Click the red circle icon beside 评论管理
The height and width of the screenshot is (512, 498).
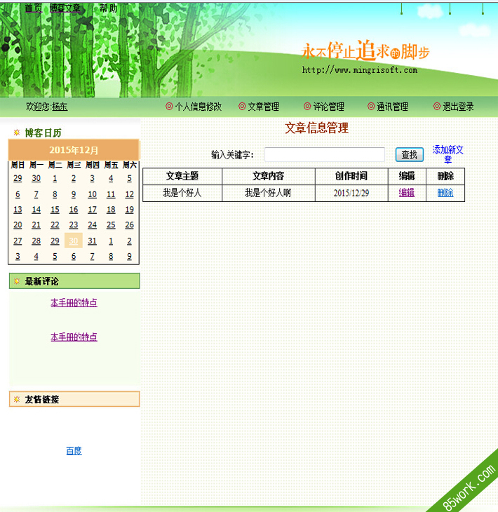pos(307,106)
